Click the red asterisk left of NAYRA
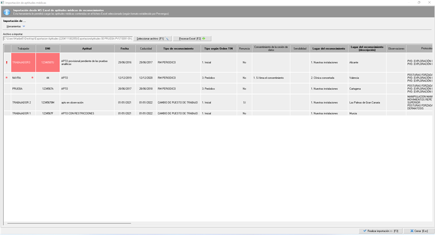 pos(7,78)
